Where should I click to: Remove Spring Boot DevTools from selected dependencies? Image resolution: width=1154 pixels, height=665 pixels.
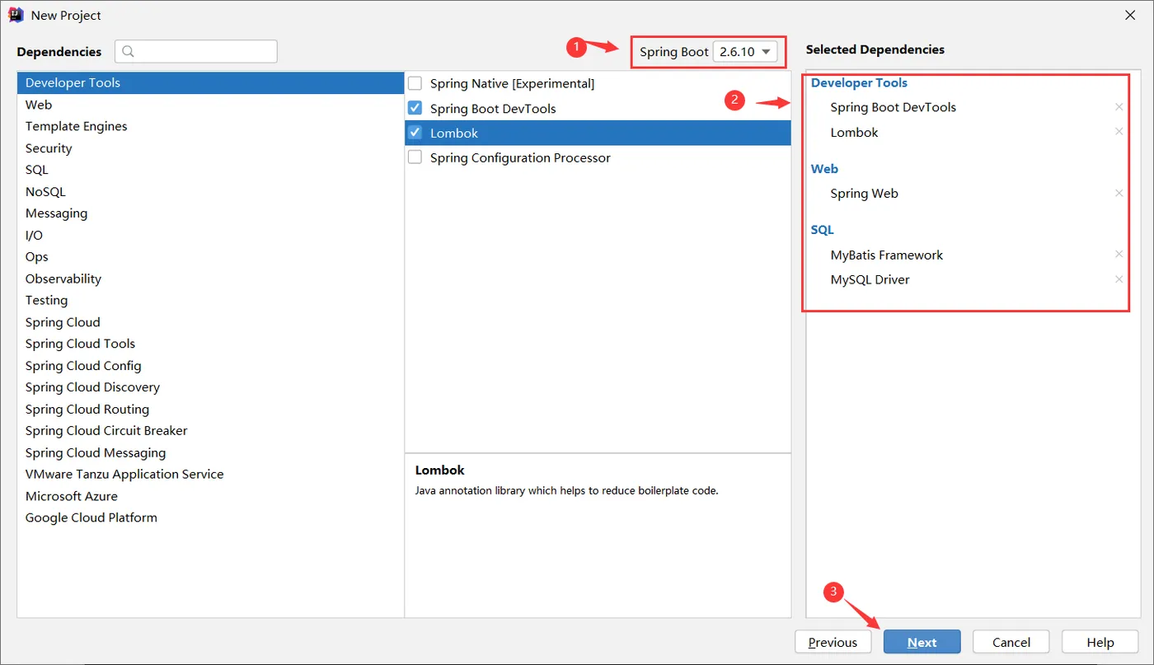[x=1119, y=107]
